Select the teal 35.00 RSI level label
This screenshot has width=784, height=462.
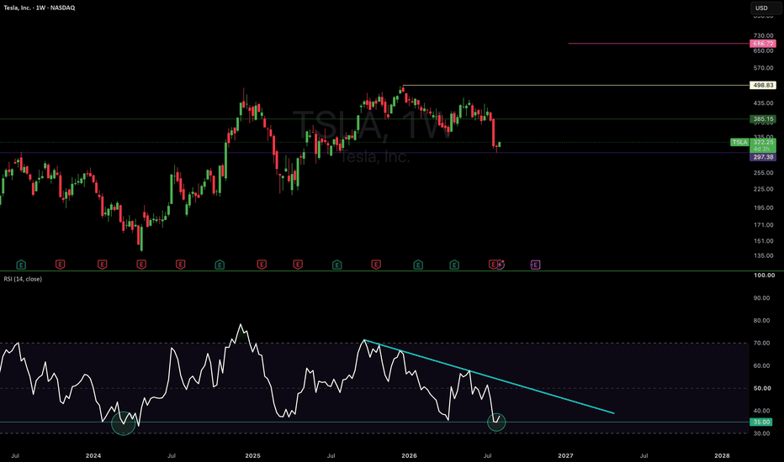[x=761, y=422]
